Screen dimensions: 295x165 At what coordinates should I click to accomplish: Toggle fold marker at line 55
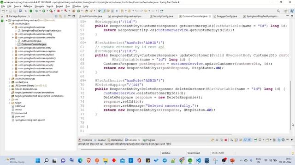[85, 22]
